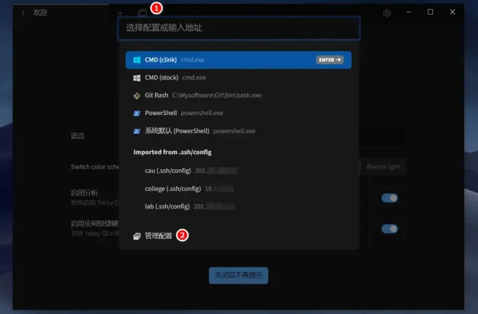Connect to lab (.ssh/config) host

point(238,206)
